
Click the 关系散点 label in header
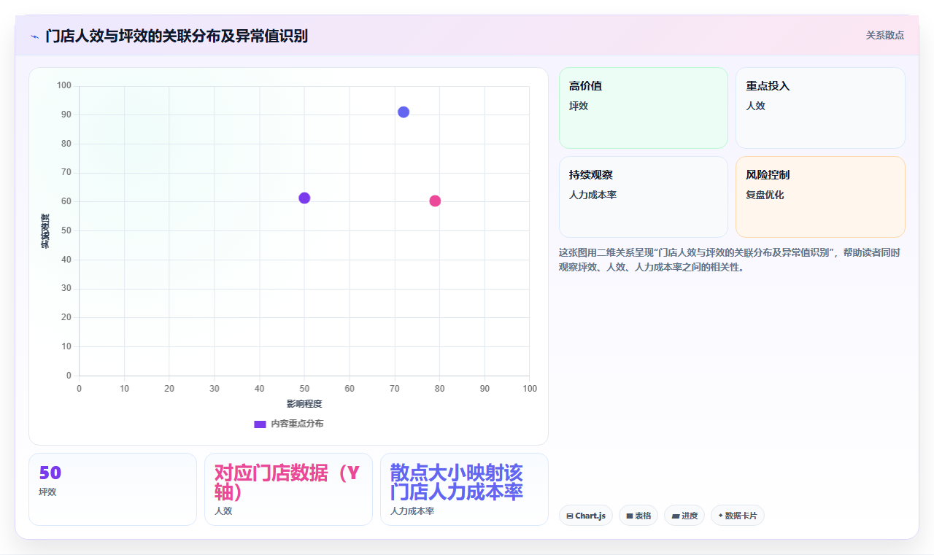(885, 35)
